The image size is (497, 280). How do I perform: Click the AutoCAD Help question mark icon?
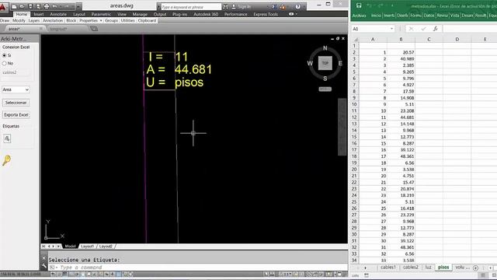point(297,7)
